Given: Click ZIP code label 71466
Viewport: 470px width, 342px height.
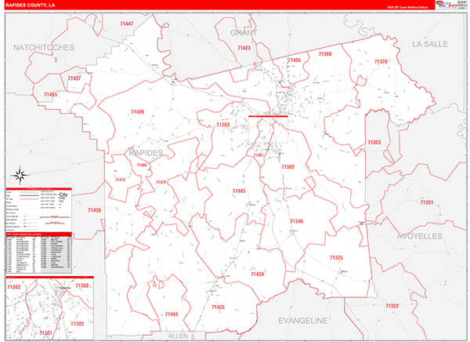Looking at the screenshot, I should (142, 166).
